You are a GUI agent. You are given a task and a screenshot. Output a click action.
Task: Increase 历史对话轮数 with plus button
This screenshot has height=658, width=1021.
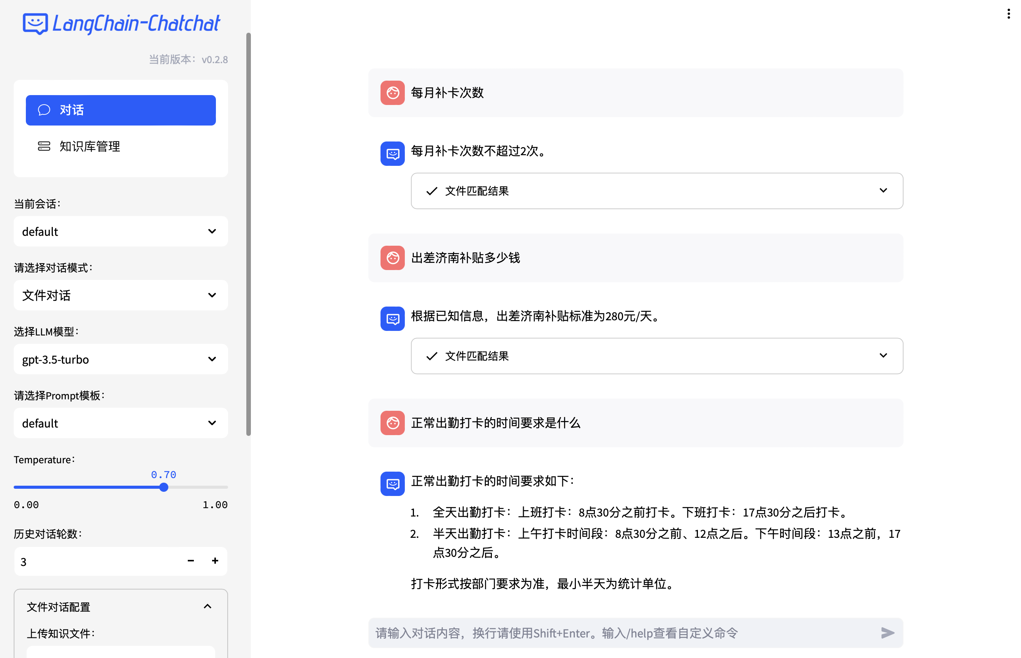215,561
